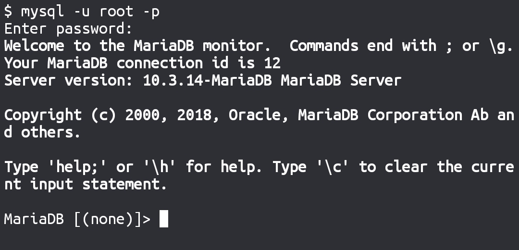The height and width of the screenshot is (250, 519).
Task: Click the blinking cursor block at prompt
Action: click(164, 219)
